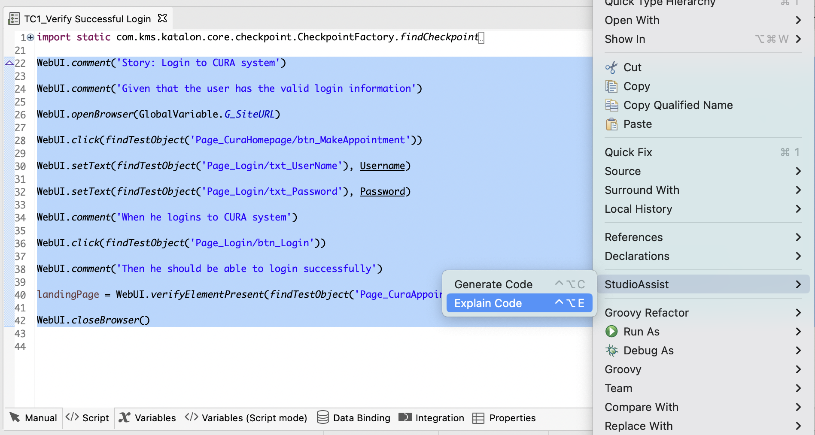Close the TC1_Verify Successful Login tab

tap(162, 18)
